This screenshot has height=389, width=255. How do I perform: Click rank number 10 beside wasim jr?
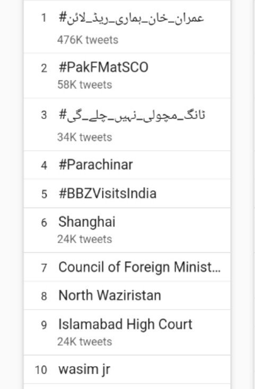pos(41,370)
